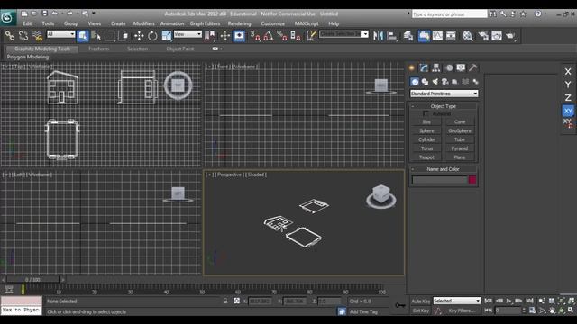
Task: Toggle the Graphite Modeling Tools ribbon icon
Action: (x=424, y=36)
